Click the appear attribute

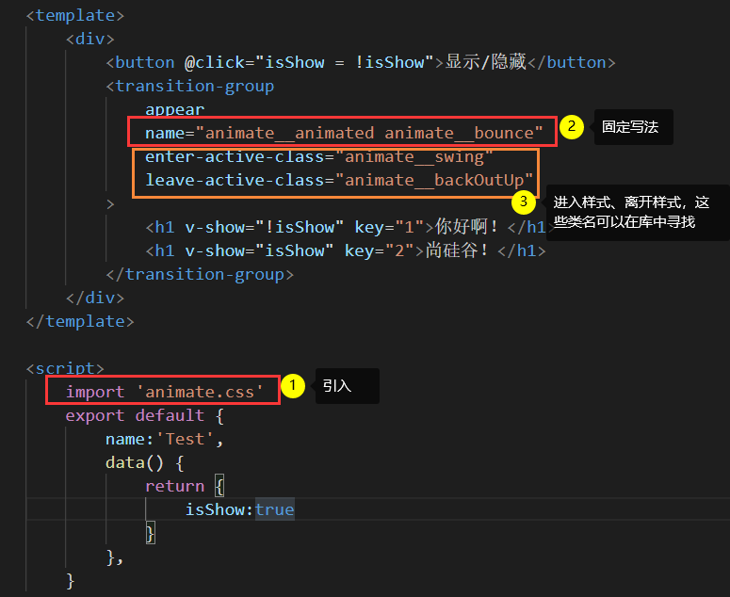tap(174, 110)
